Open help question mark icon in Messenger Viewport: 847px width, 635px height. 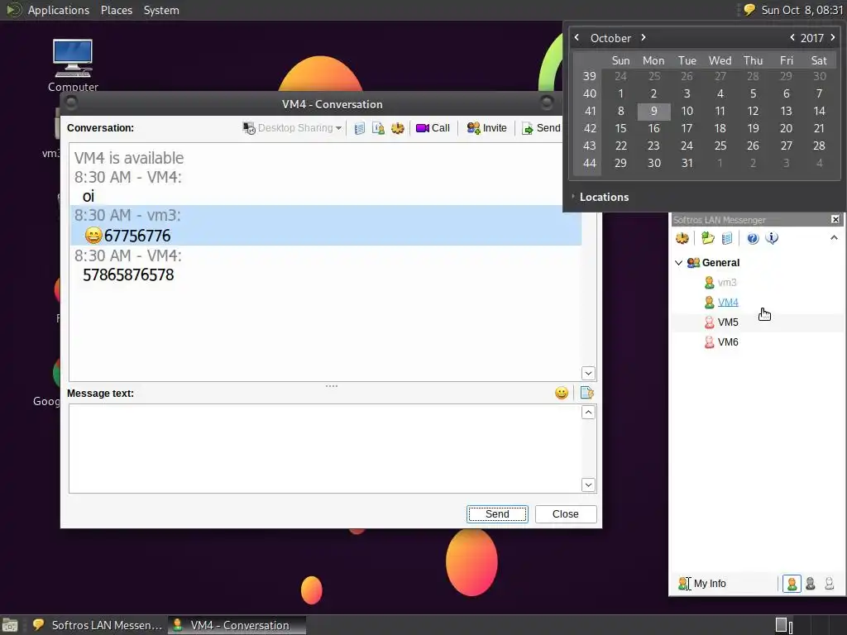(753, 238)
